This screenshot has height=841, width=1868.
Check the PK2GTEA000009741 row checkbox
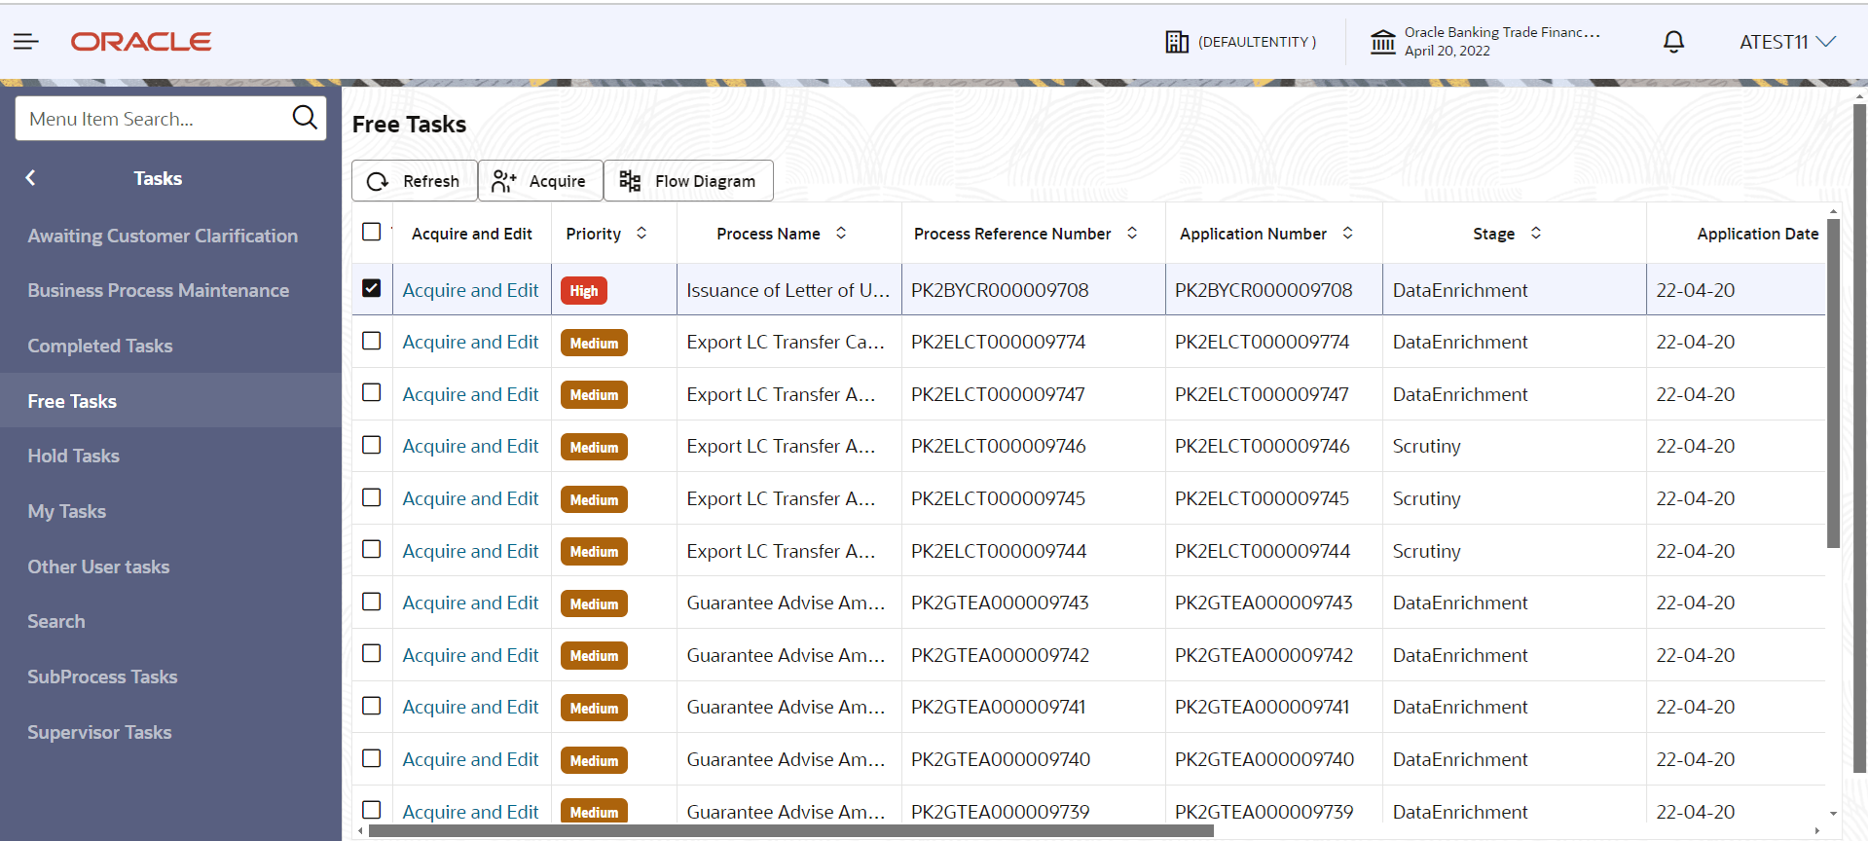pyautogui.click(x=371, y=706)
